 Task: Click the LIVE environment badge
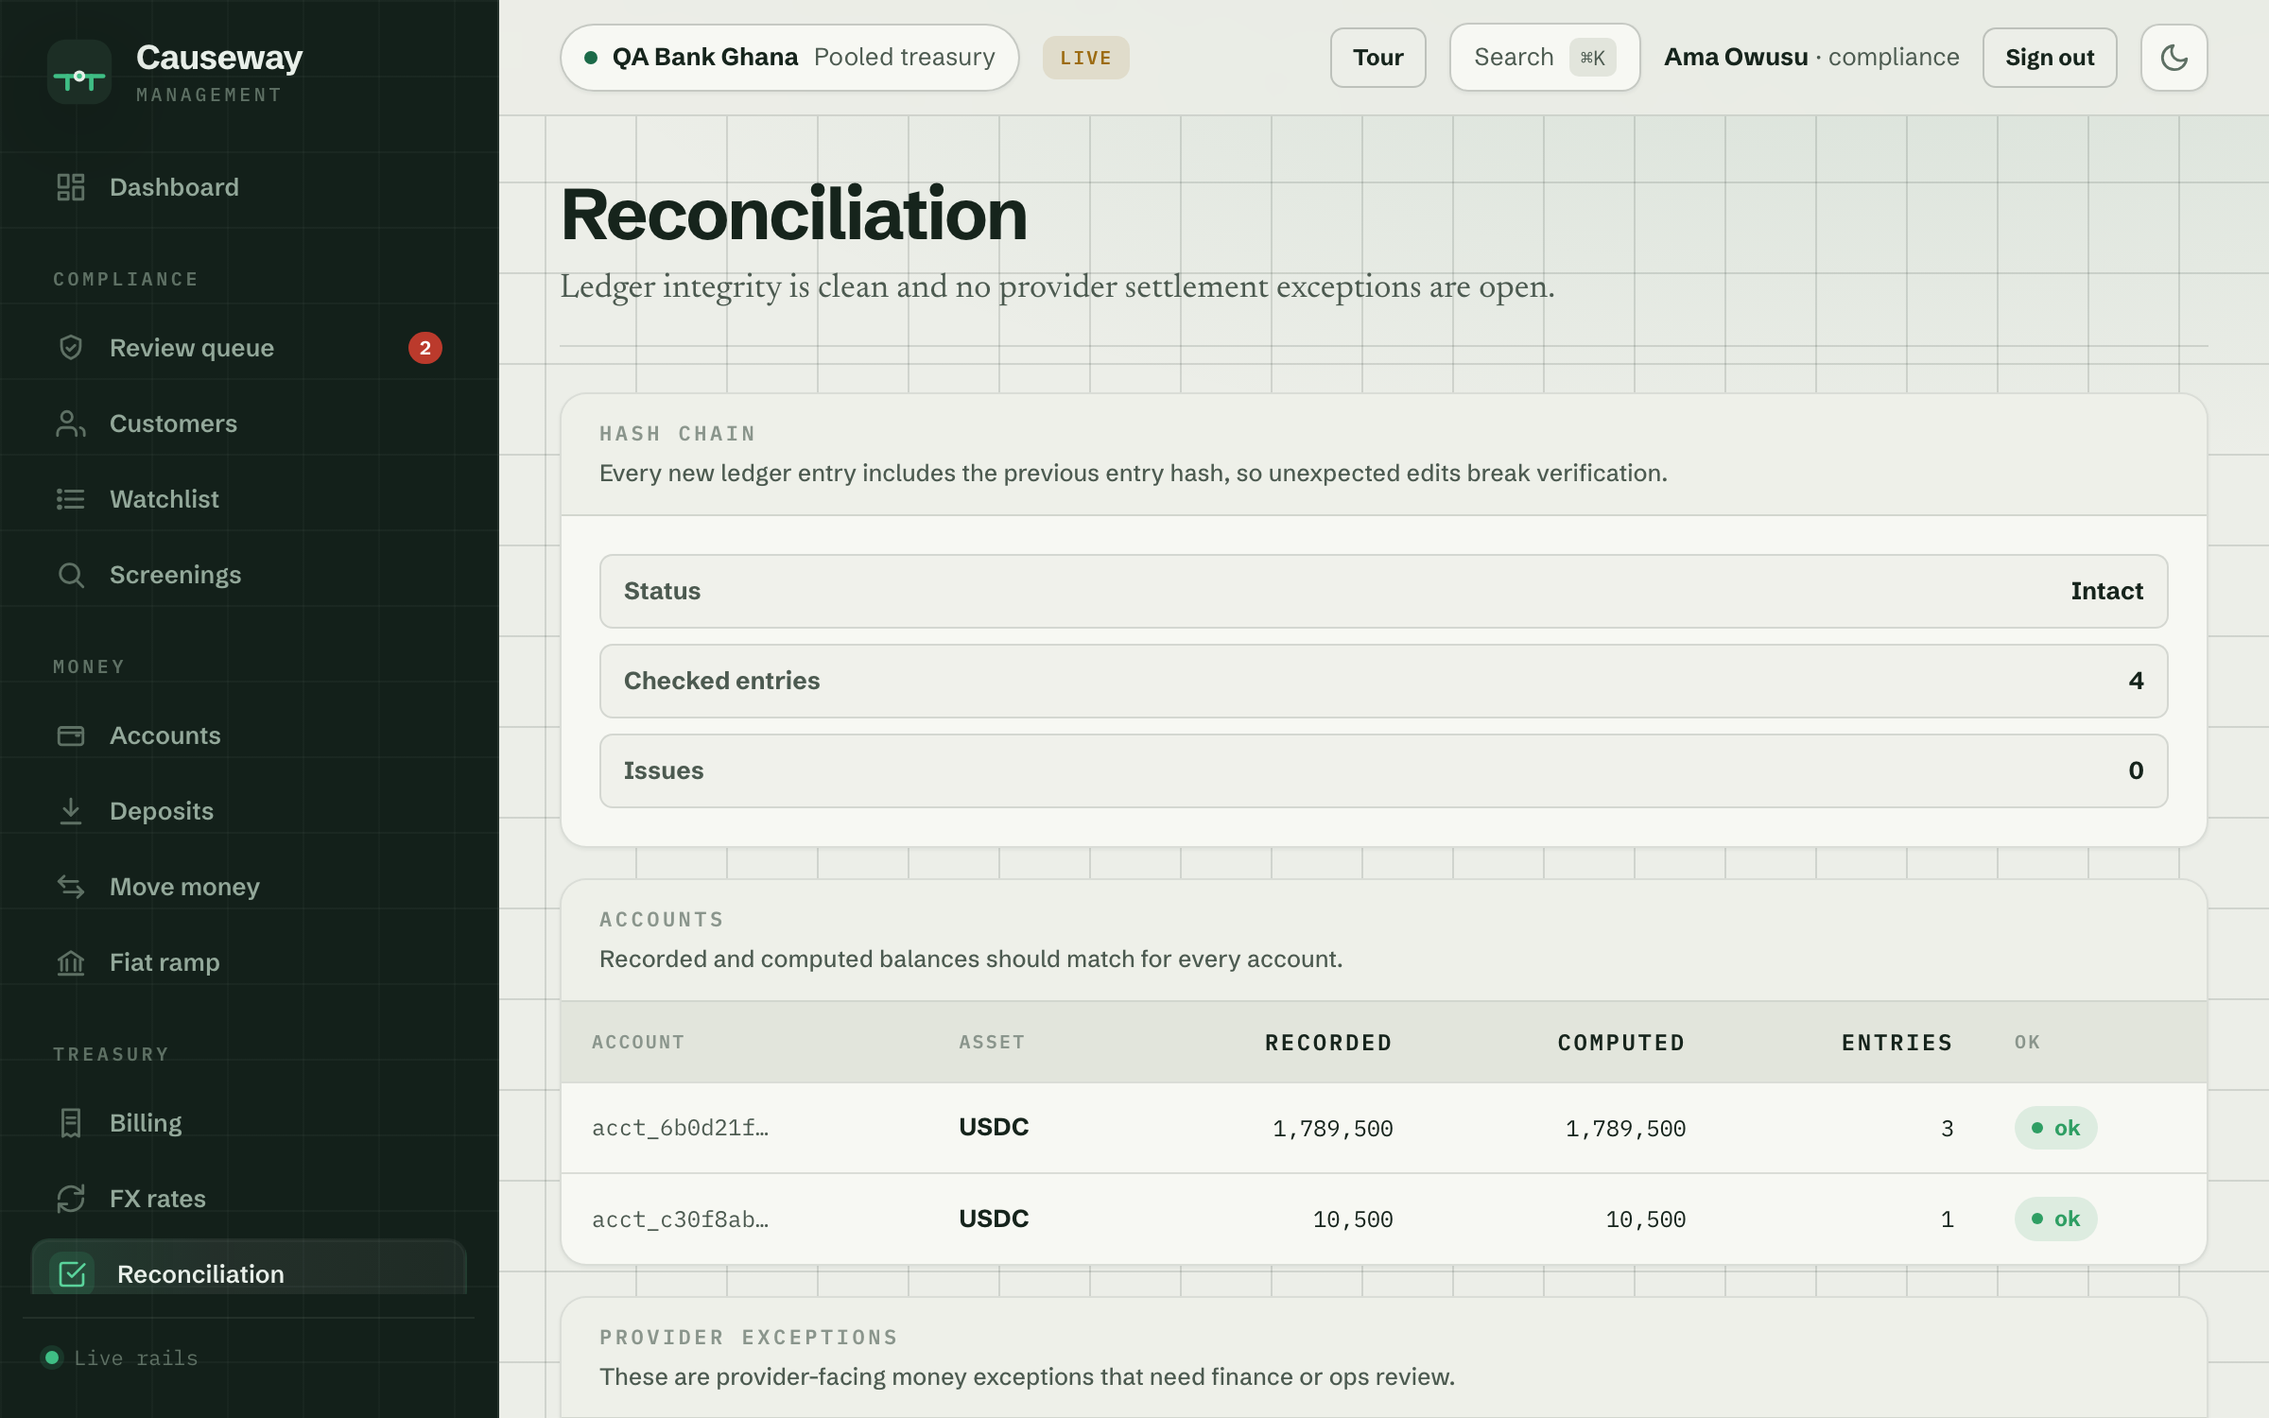(x=1085, y=58)
